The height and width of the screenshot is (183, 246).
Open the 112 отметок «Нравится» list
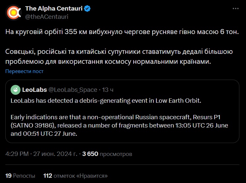75,176
